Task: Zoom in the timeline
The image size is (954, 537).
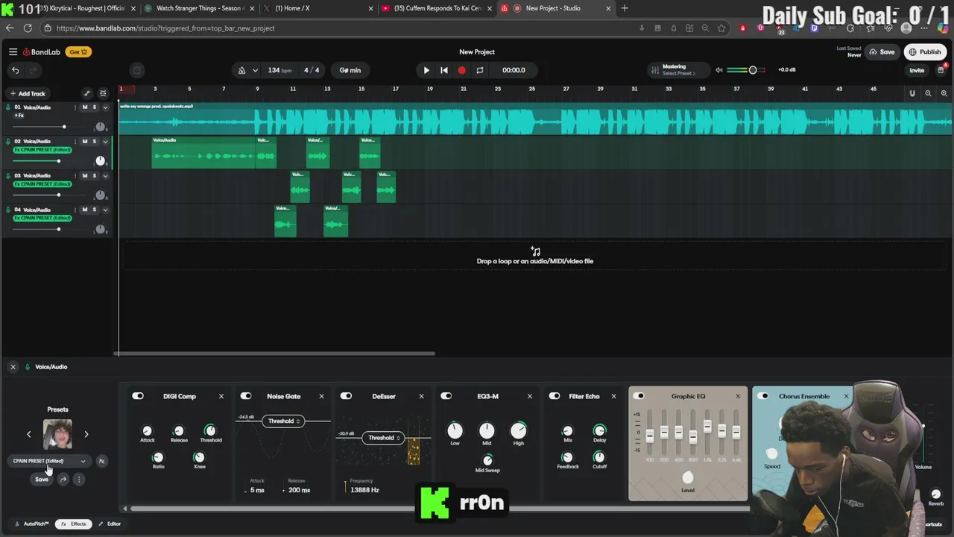Action: (x=944, y=93)
